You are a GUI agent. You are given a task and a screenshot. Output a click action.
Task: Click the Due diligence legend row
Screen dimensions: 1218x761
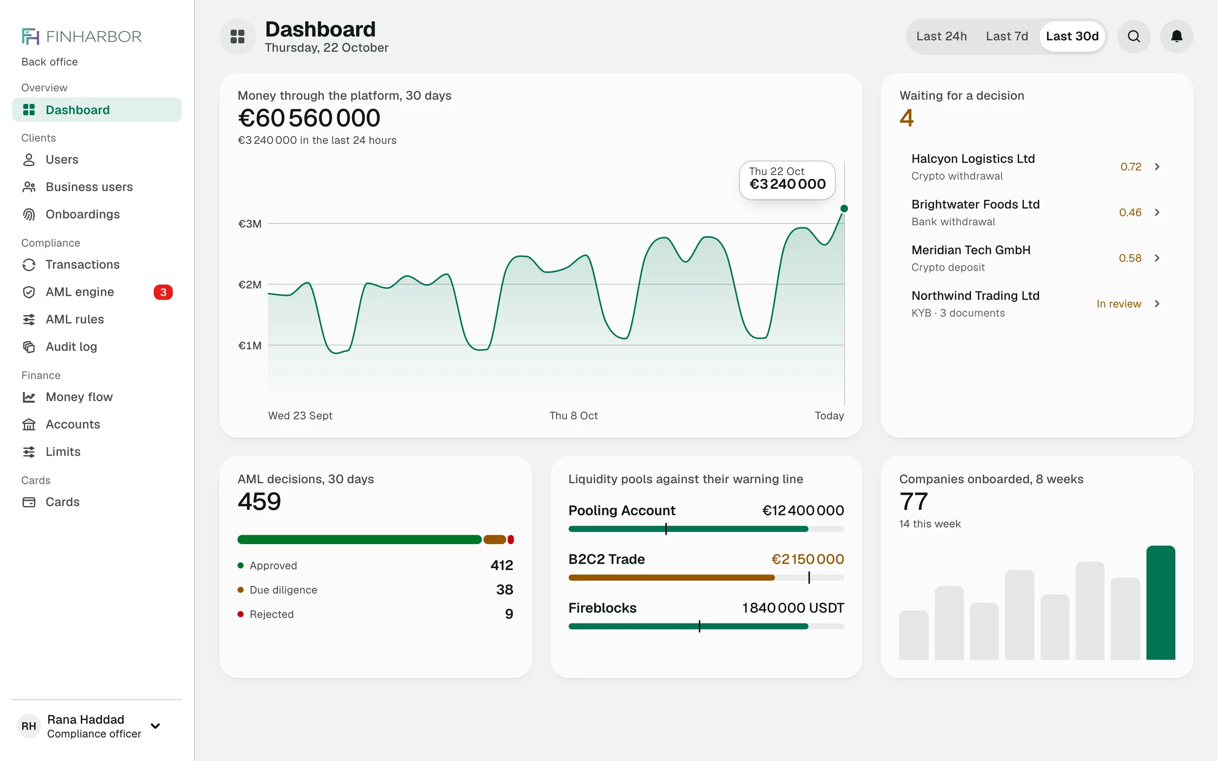375,590
